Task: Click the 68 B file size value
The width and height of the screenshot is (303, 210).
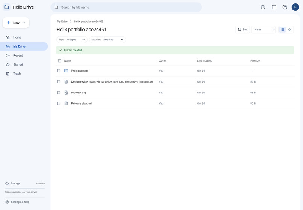Action: point(253,93)
